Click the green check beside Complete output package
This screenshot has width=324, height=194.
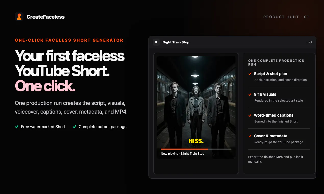pyautogui.click(x=74, y=127)
